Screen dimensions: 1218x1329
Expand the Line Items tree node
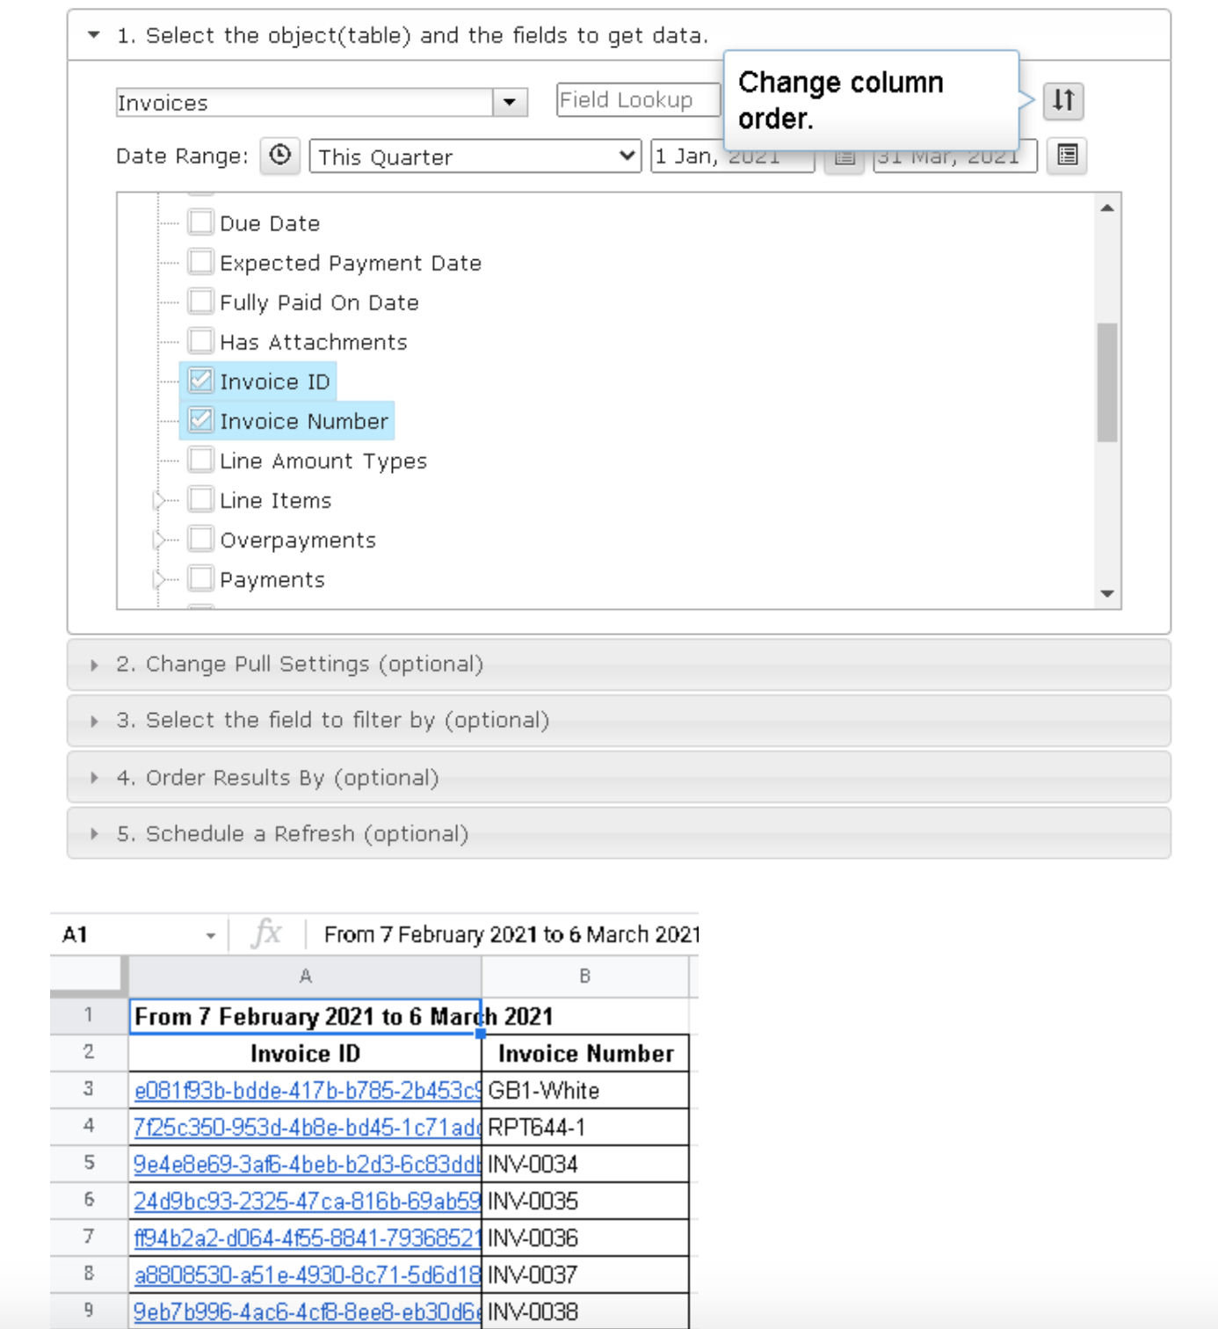pos(159,500)
